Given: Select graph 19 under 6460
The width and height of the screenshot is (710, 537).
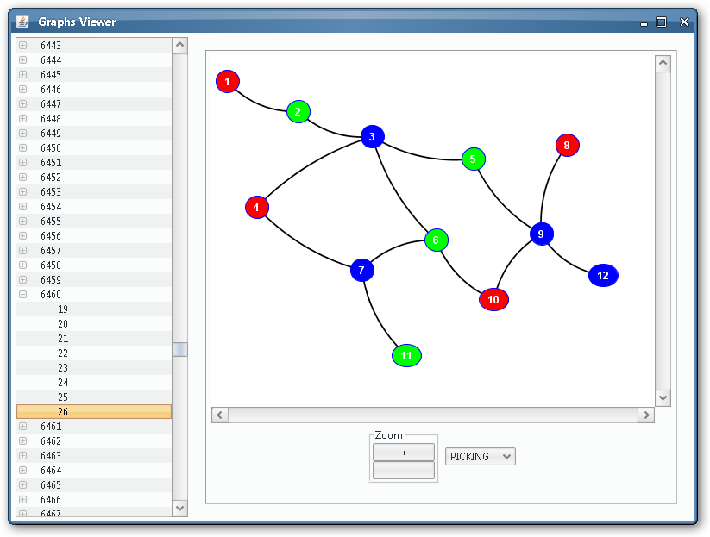Looking at the screenshot, I should tap(63, 309).
